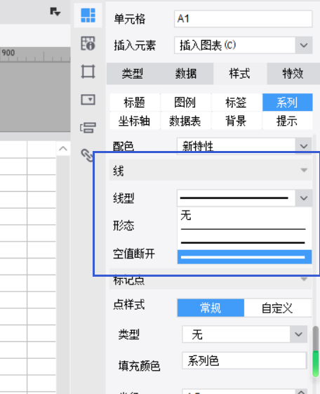Open the floating element square-frame icon
The height and width of the screenshot is (394, 320).
click(88, 72)
